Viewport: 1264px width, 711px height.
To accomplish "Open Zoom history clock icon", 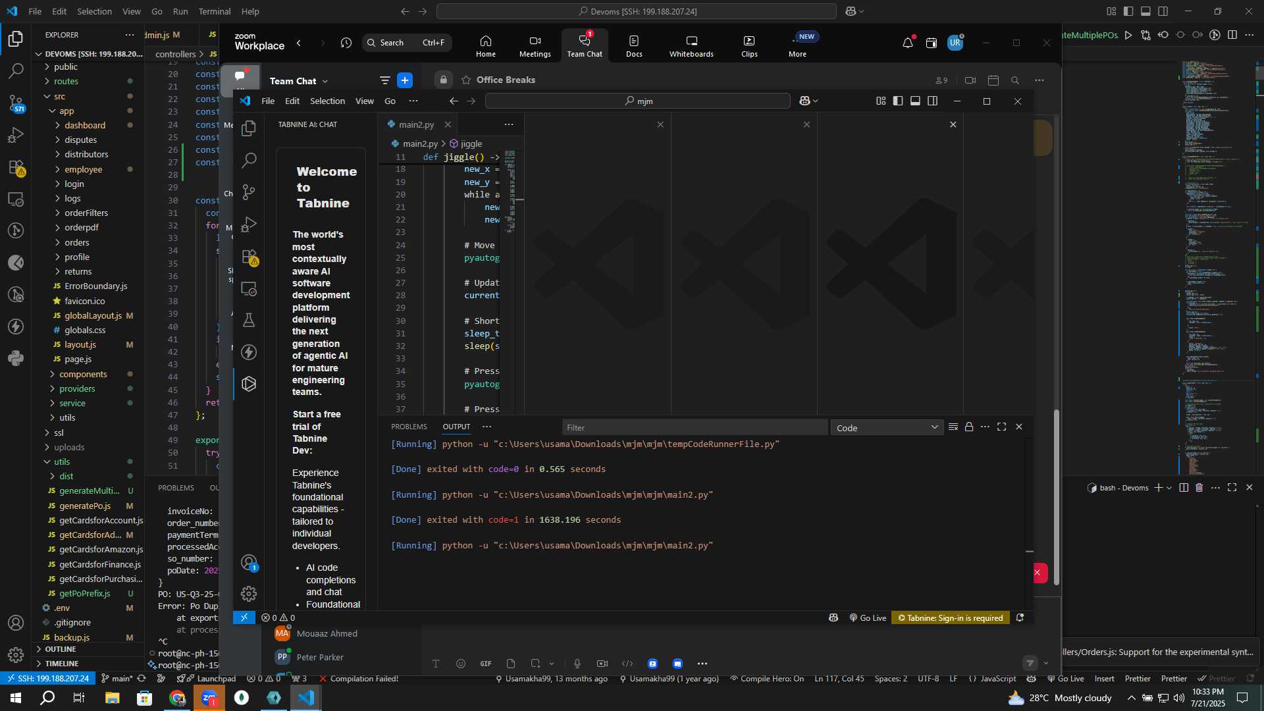I will tap(346, 43).
